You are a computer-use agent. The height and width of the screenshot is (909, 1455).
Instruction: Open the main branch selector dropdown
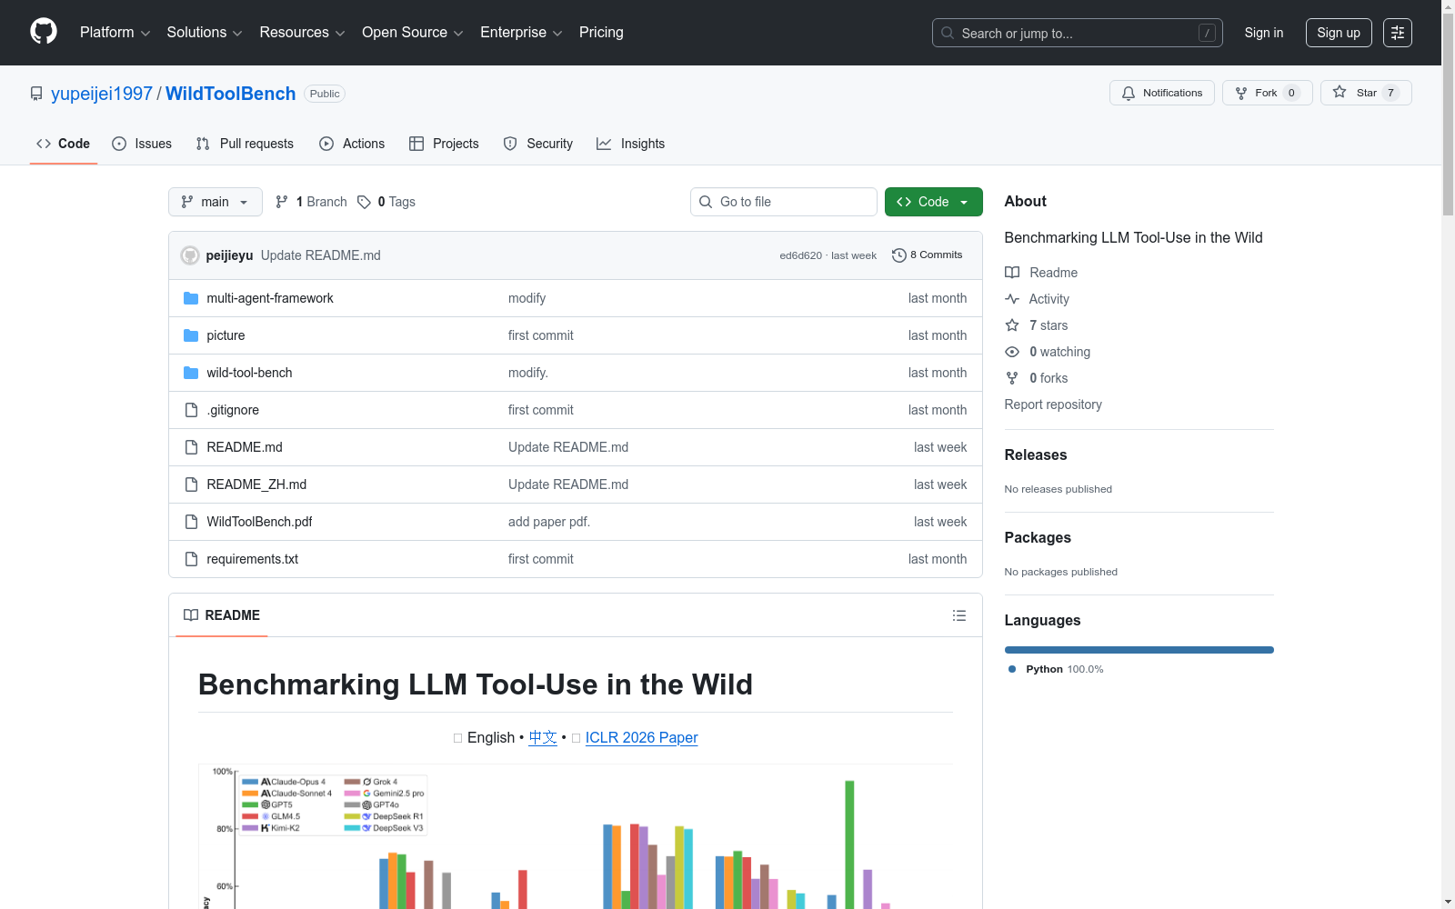point(216,202)
